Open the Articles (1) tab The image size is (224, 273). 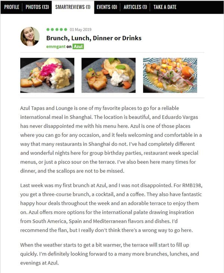(x=135, y=7)
